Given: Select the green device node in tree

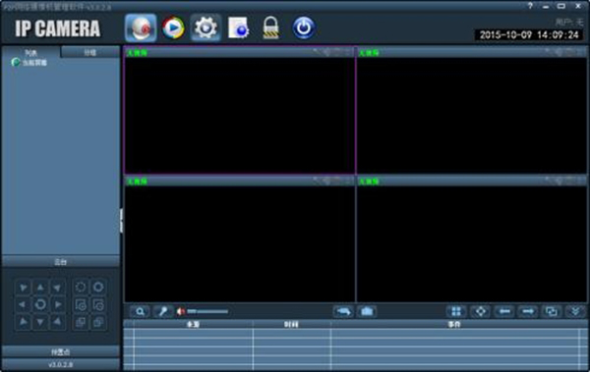Looking at the screenshot, I should click(x=29, y=63).
